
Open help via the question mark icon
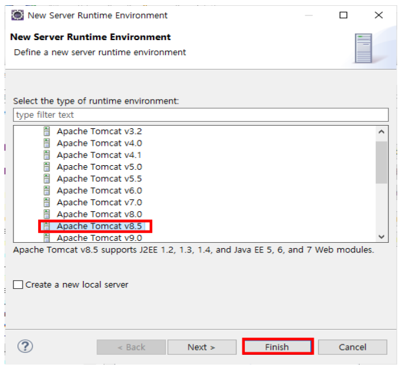[25, 346]
